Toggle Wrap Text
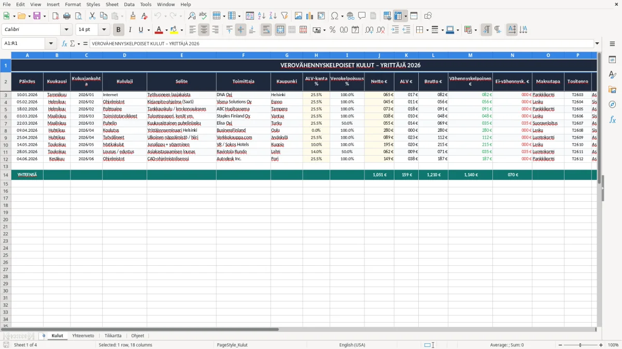Viewport: 622px width, 349px height. [x=266, y=30]
